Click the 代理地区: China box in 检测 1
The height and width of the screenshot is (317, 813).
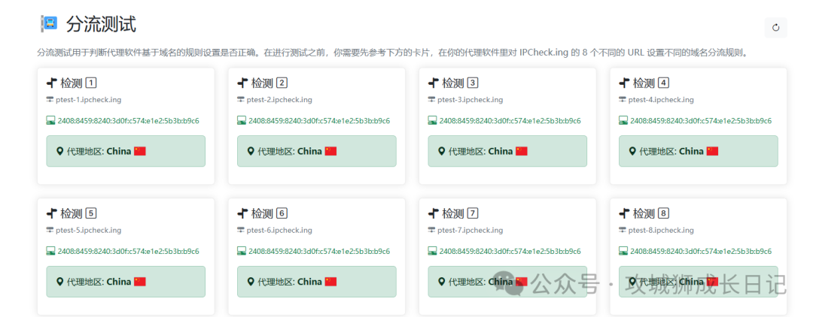tap(126, 151)
